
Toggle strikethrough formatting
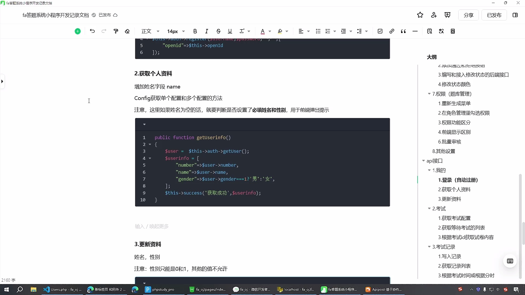218,31
